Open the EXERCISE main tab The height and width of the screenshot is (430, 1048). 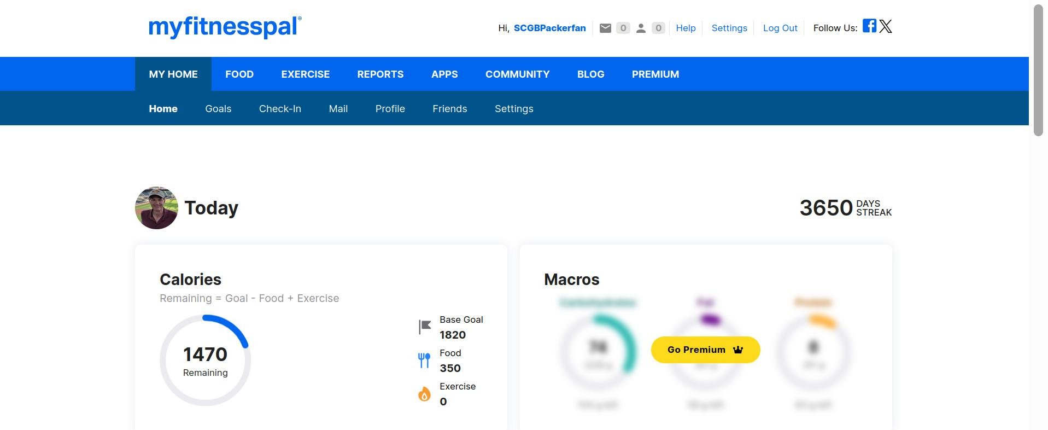click(306, 74)
